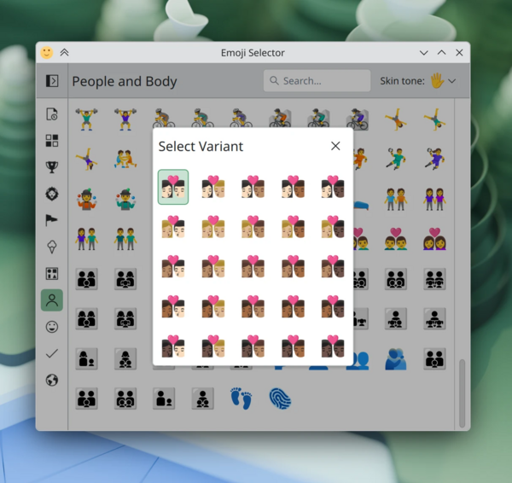Pick the highlighted first kiss variant
This screenshot has width=512, height=483.
(x=173, y=187)
